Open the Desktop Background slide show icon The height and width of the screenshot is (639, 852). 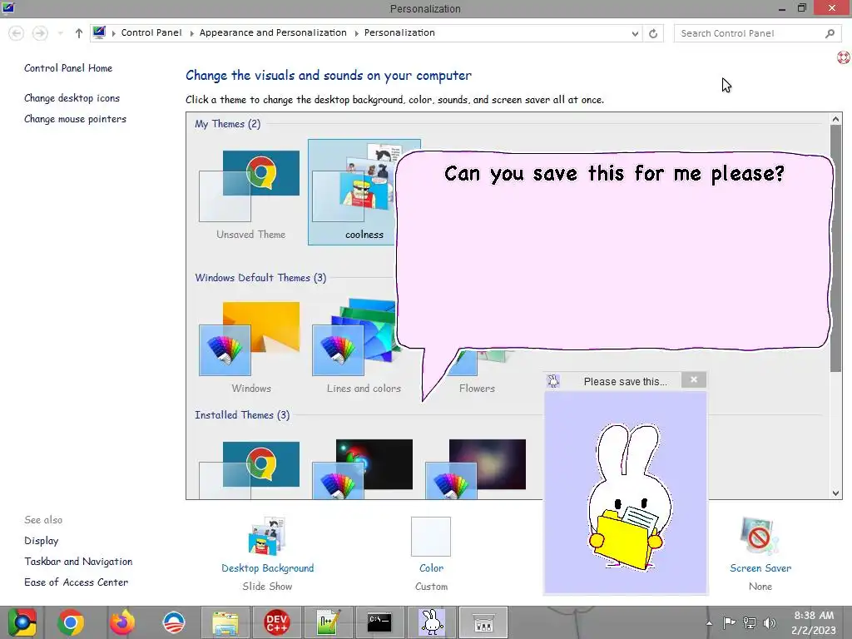click(x=267, y=535)
